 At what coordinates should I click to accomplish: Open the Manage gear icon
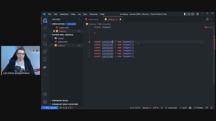click(45, 102)
